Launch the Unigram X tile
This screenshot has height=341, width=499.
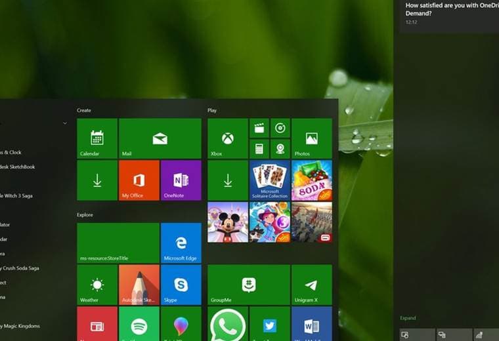pyautogui.click(x=311, y=285)
